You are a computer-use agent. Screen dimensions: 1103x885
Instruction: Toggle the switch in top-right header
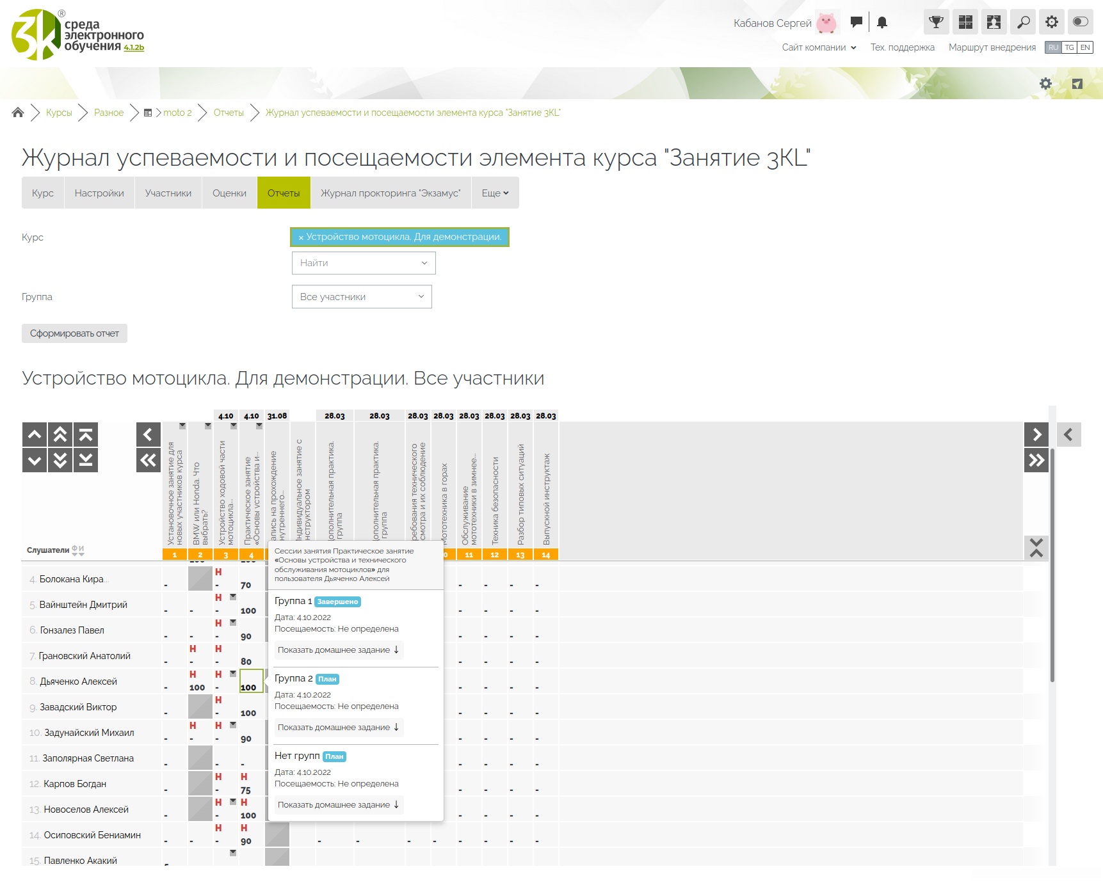click(1080, 22)
